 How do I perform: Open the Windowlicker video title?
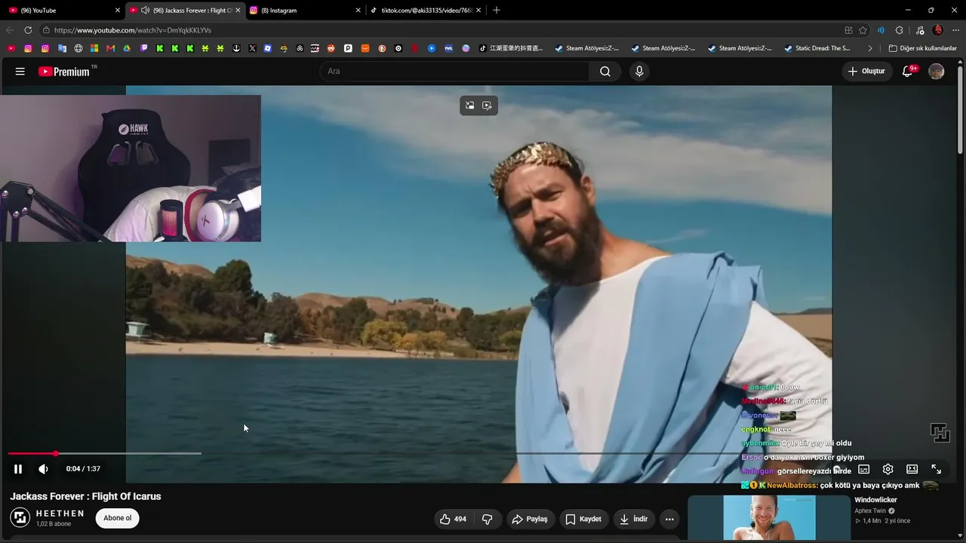[x=875, y=500]
